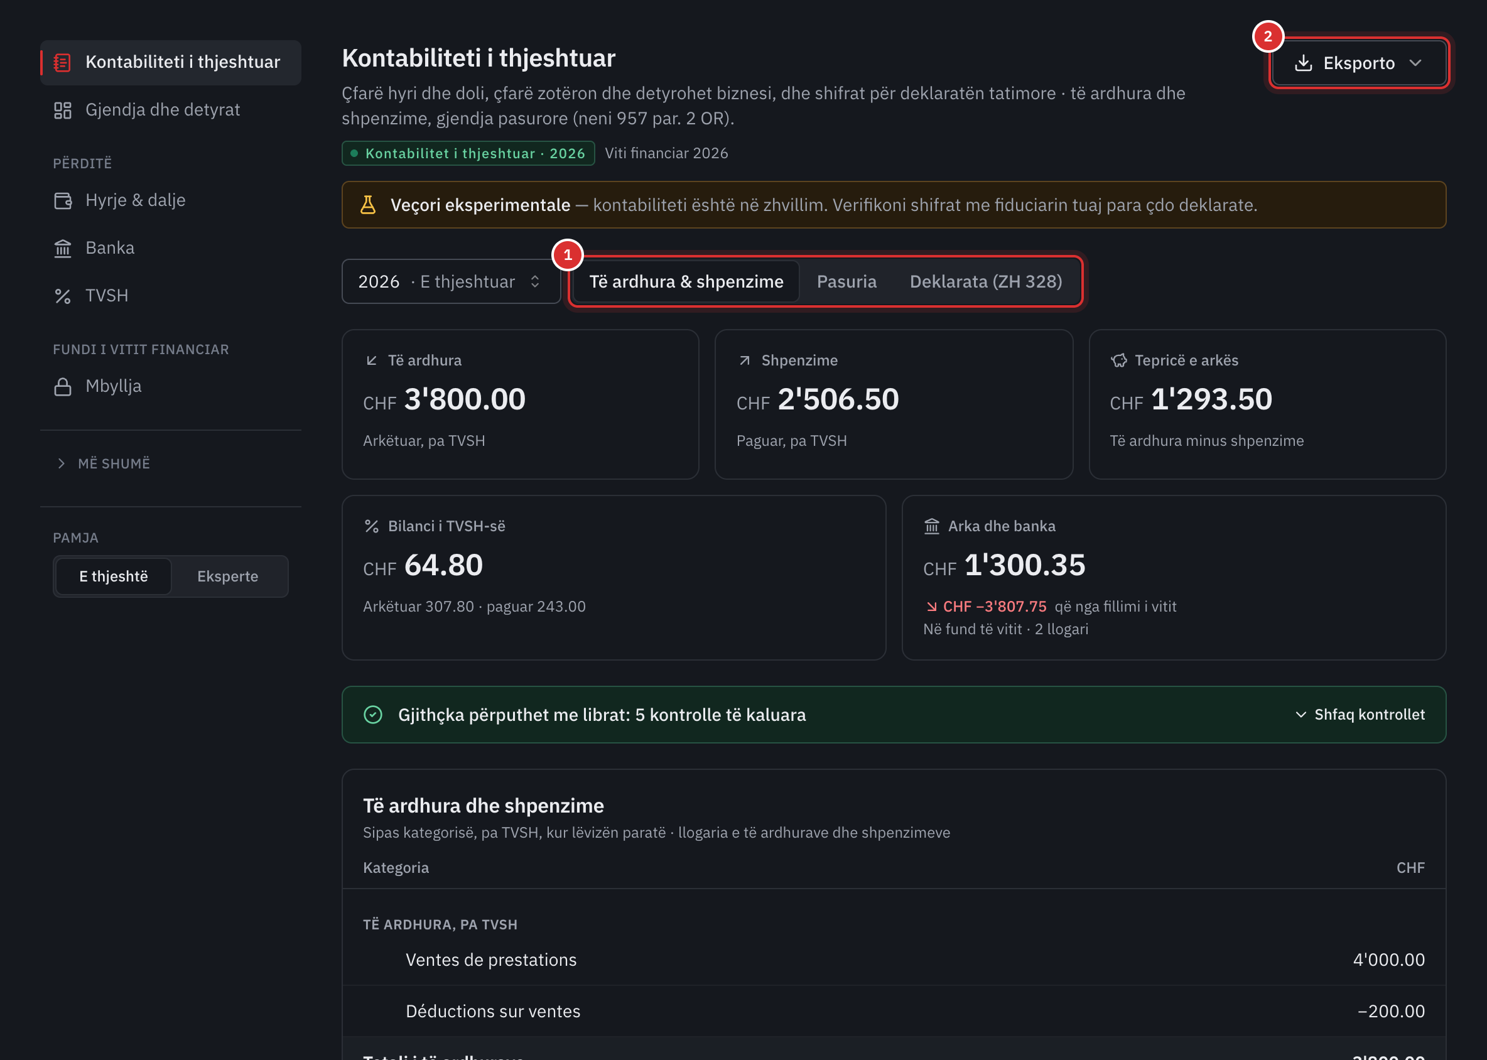1487x1060 pixels.
Task: Click the CHF 64.80 VAT balance
Action: pos(423,565)
